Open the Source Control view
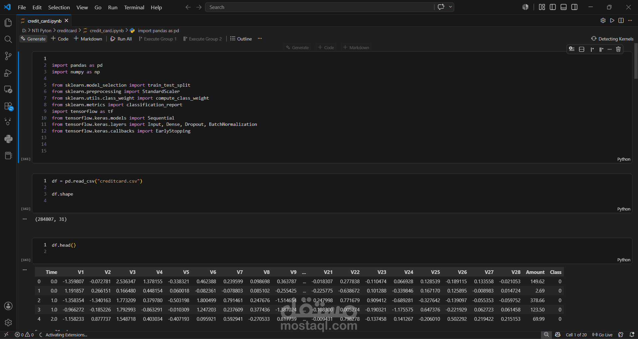Screen dimensions: 638x339 pos(8,56)
